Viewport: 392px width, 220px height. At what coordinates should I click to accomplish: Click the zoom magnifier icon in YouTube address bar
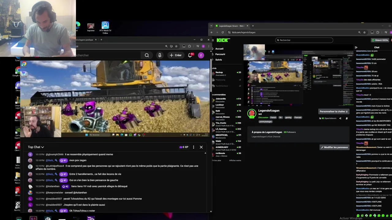tap(166, 46)
